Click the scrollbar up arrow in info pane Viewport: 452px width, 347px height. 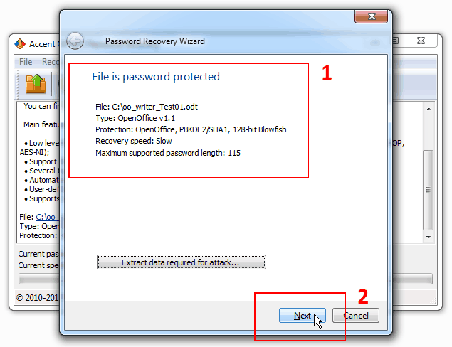tap(429, 109)
